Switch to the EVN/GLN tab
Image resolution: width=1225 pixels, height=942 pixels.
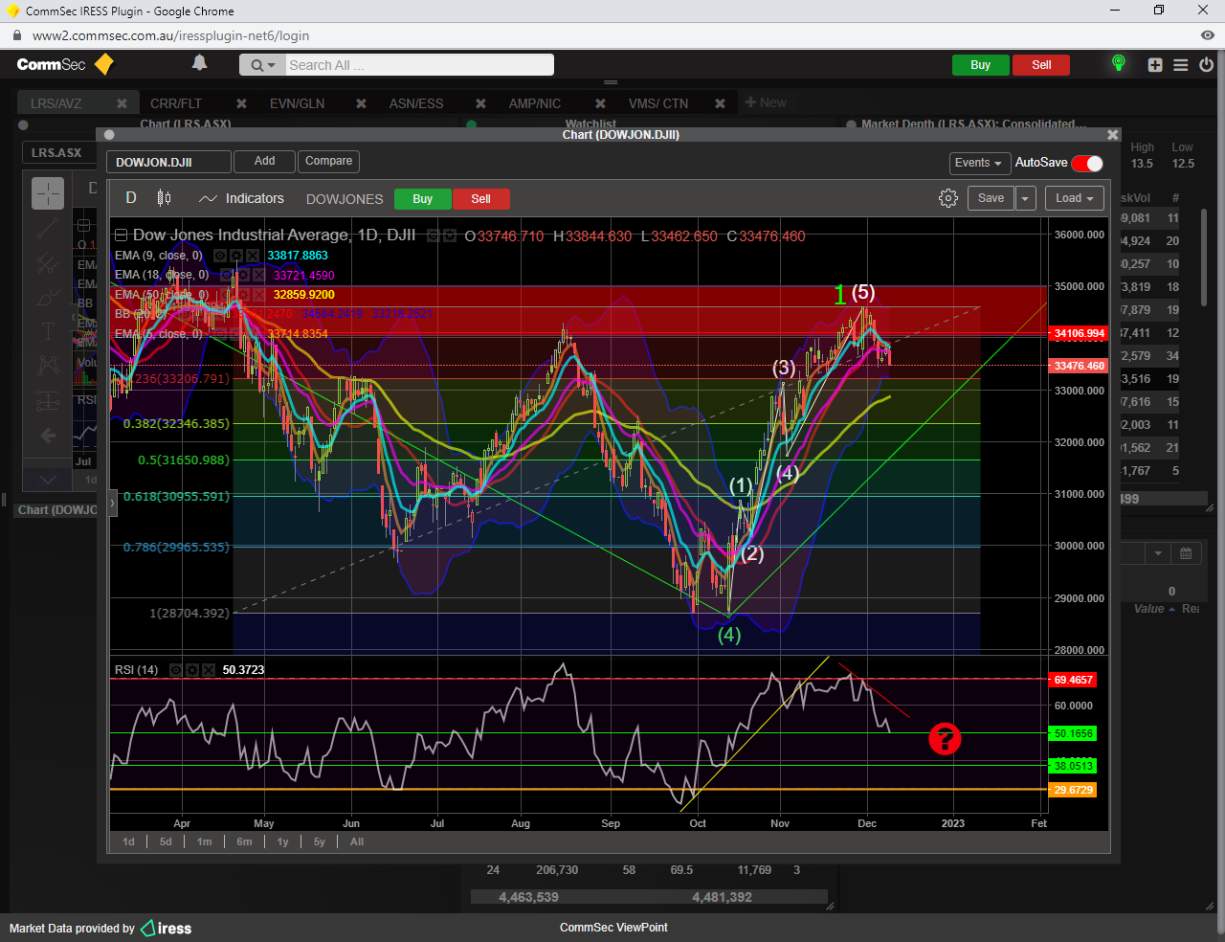tap(297, 103)
